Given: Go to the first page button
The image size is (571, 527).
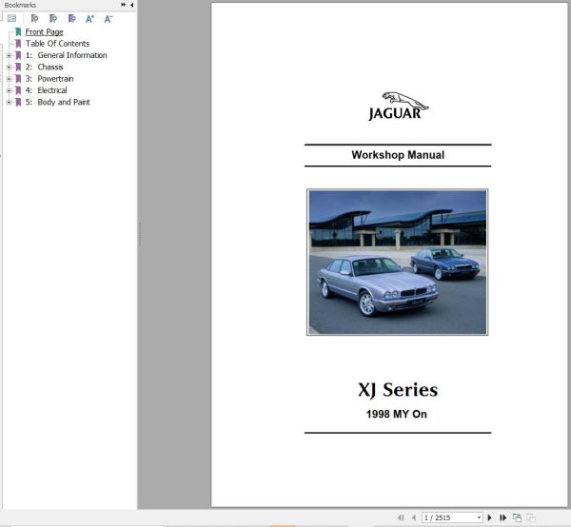Looking at the screenshot, I should (x=401, y=517).
